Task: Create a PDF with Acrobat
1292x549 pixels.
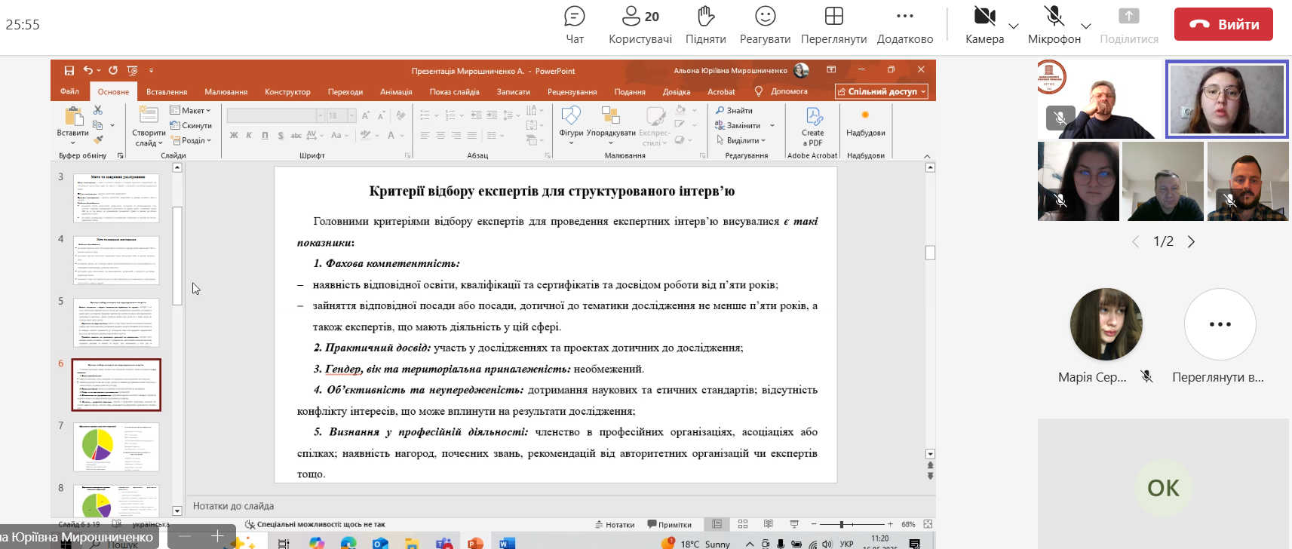Action: pos(813,126)
